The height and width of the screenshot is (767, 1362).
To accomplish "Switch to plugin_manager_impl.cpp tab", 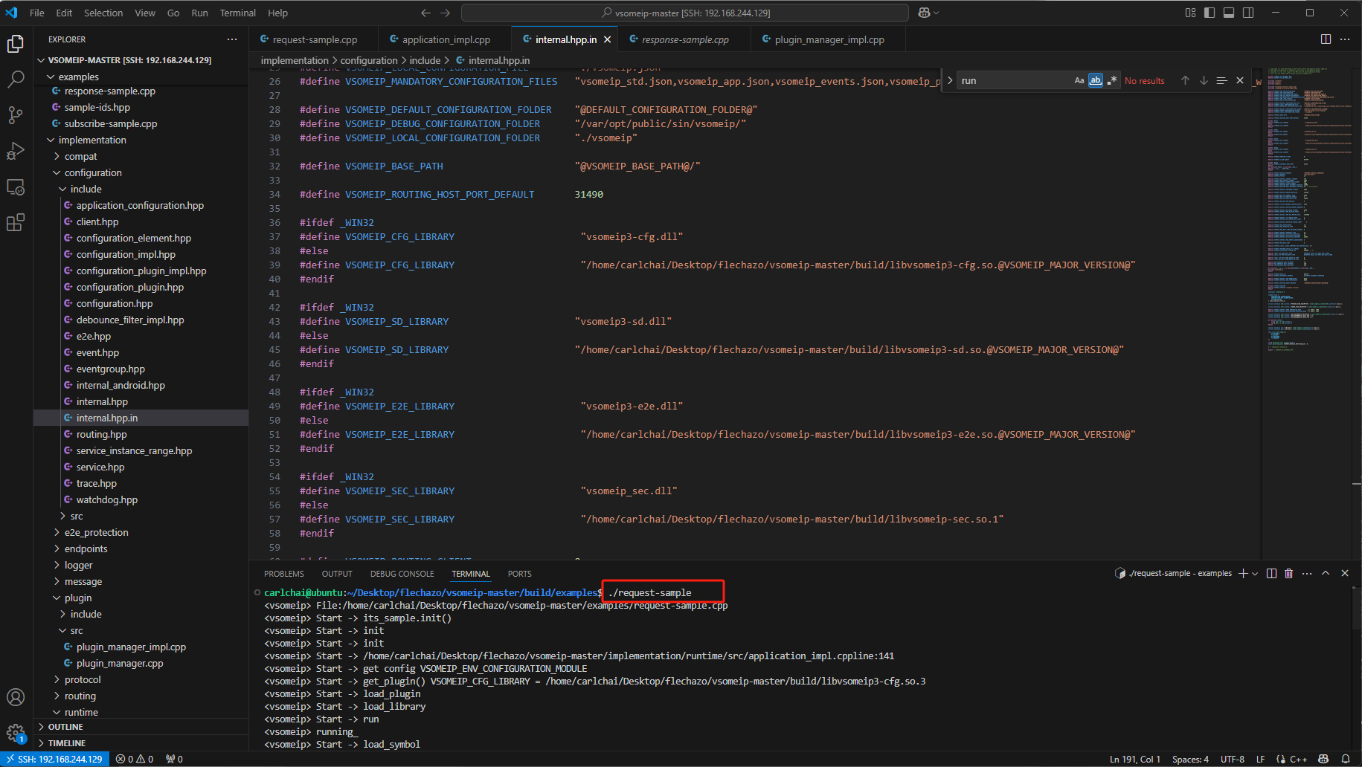I will [829, 39].
